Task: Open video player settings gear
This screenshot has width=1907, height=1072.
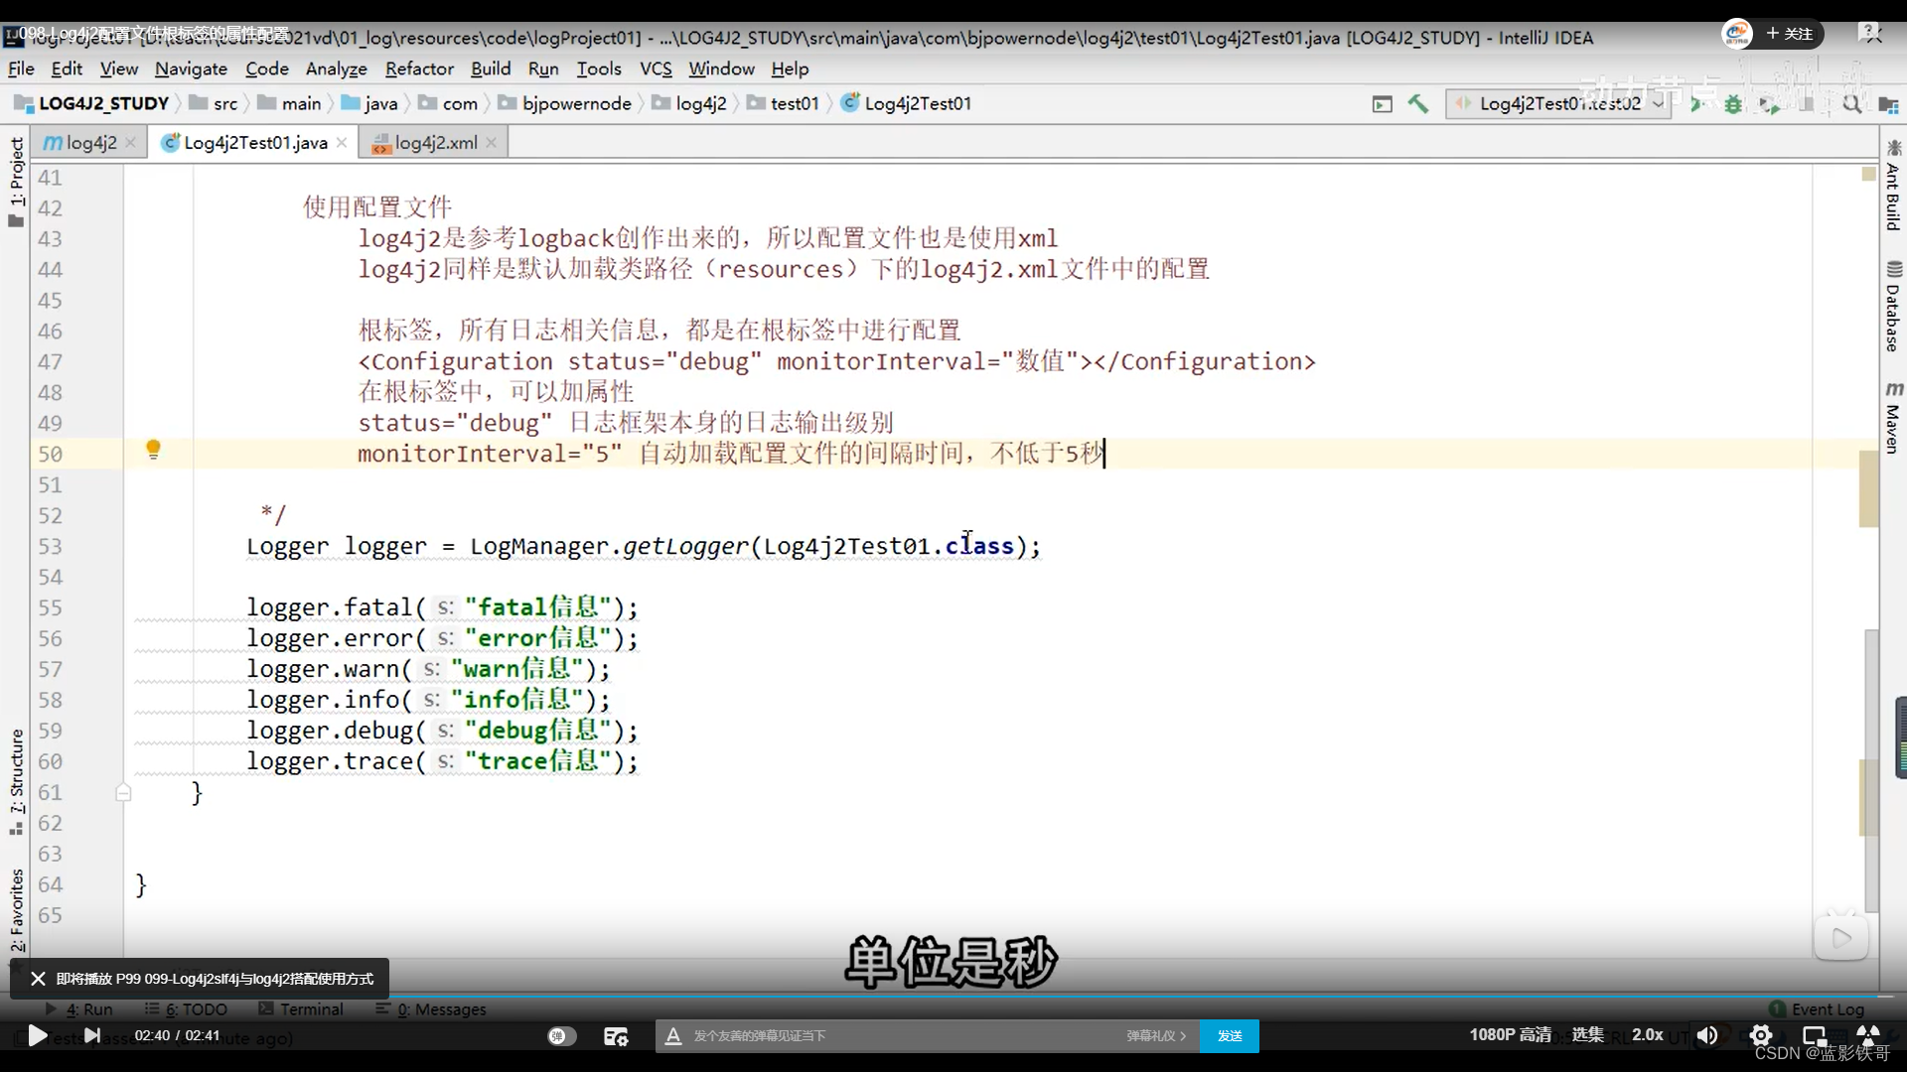Action: (x=1760, y=1035)
